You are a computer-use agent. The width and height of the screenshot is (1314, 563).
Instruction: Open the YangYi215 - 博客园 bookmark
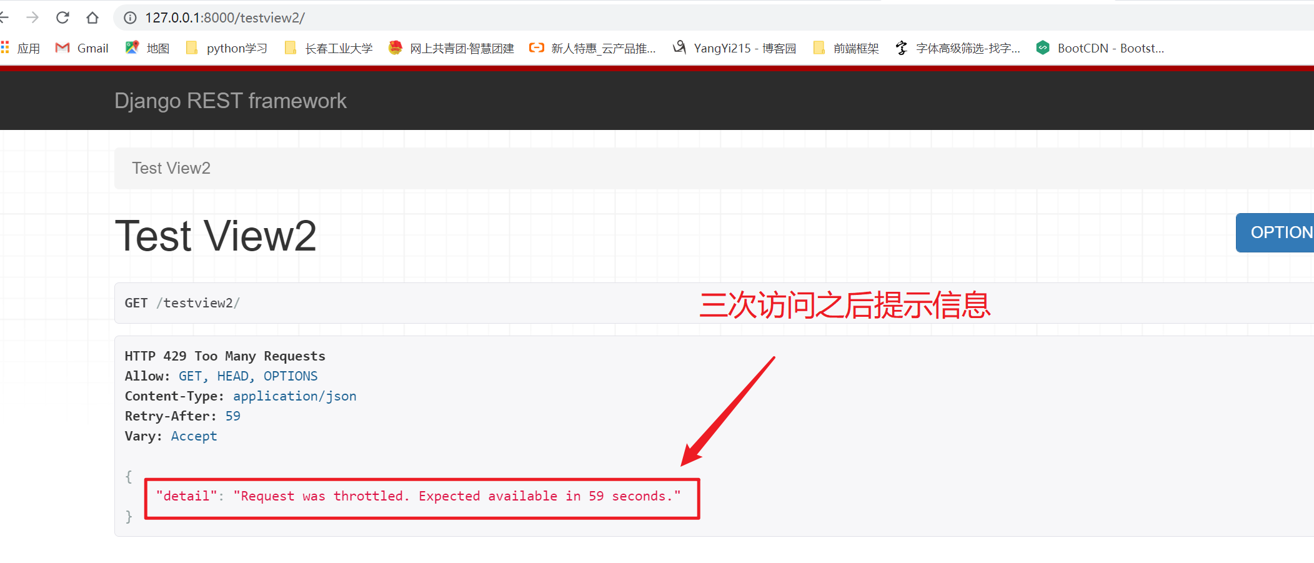click(x=735, y=48)
